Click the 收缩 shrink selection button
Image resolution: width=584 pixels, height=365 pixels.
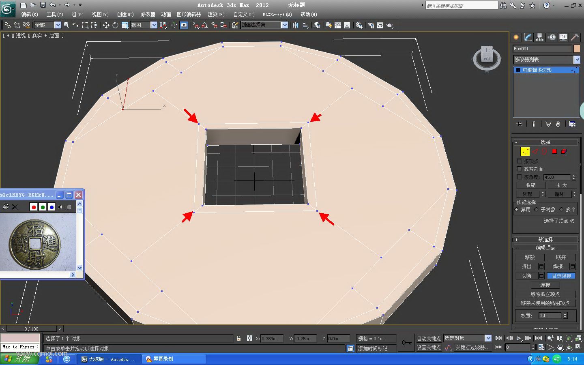point(530,185)
